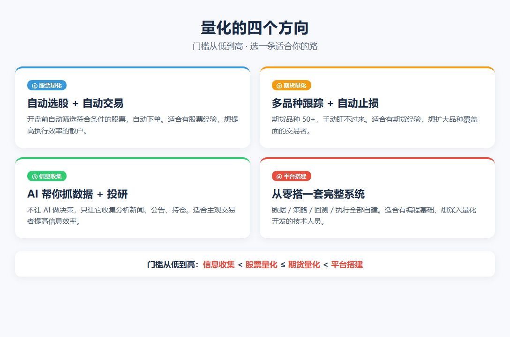The image size is (510, 337).
Task: Click the title 多品种跟踪 + 自动止损
Action: (x=325, y=103)
